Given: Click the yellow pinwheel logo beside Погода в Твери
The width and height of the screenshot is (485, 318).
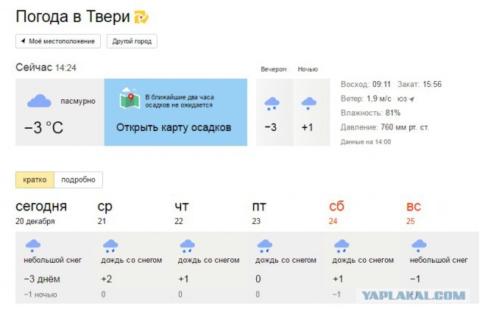Looking at the screenshot, I should tap(142, 17).
